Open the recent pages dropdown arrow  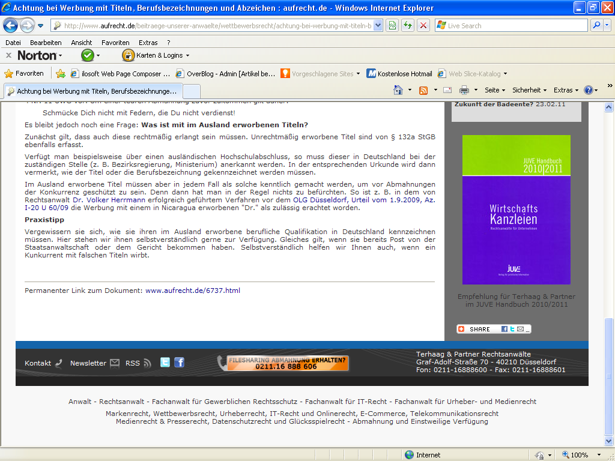click(x=40, y=26)
